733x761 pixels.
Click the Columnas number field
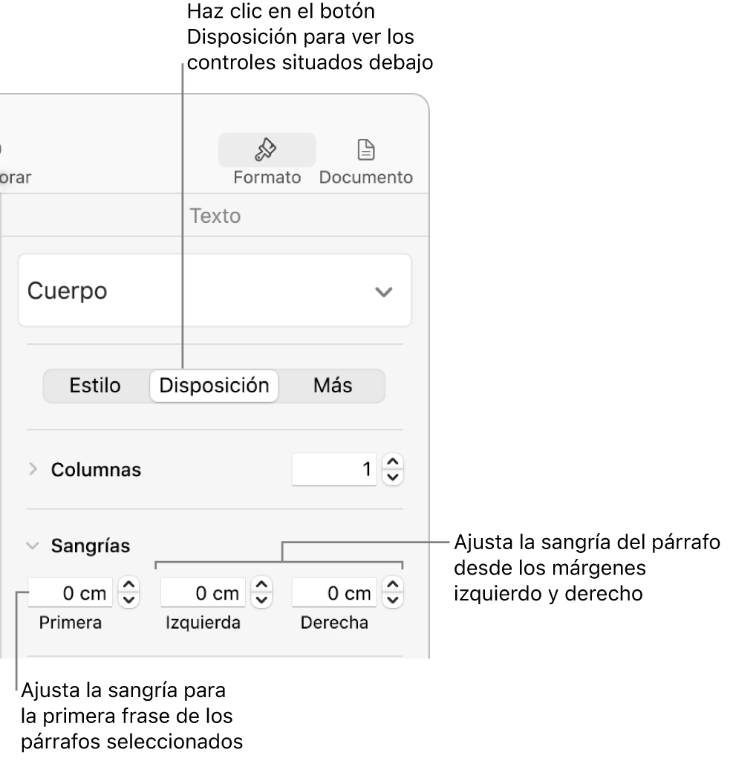(x=334, y=470)
